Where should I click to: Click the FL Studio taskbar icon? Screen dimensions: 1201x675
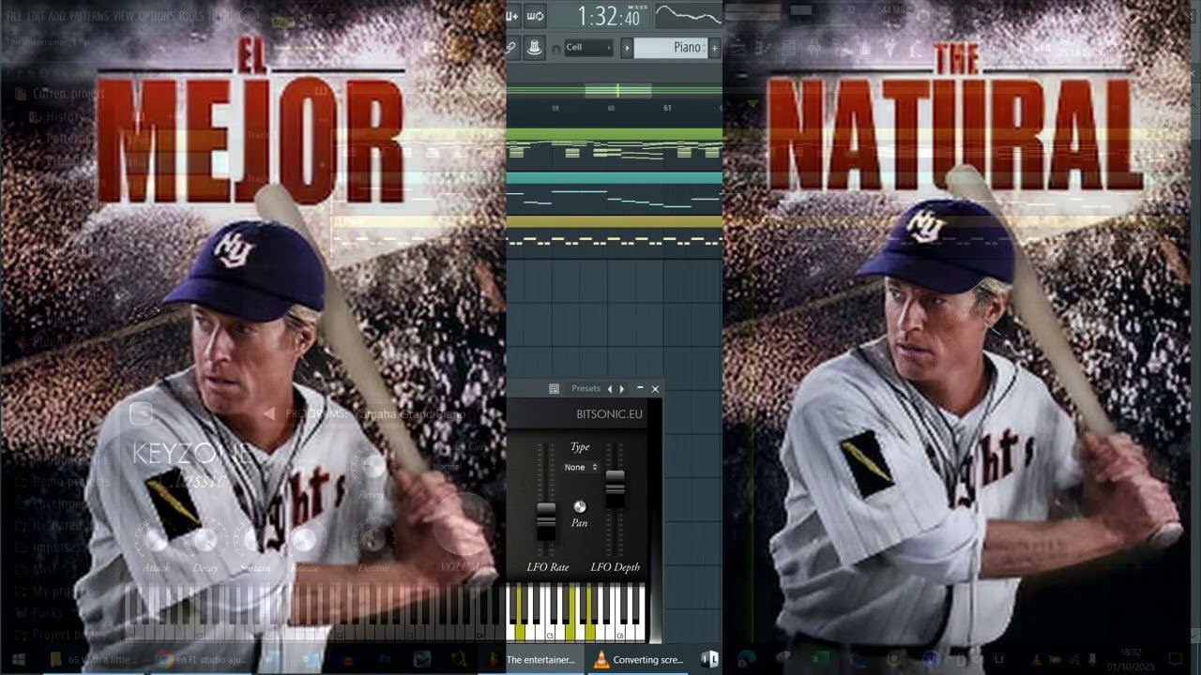coord(709,660)
